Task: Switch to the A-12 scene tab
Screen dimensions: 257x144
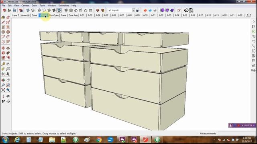Action: click(x=161, y=15)
